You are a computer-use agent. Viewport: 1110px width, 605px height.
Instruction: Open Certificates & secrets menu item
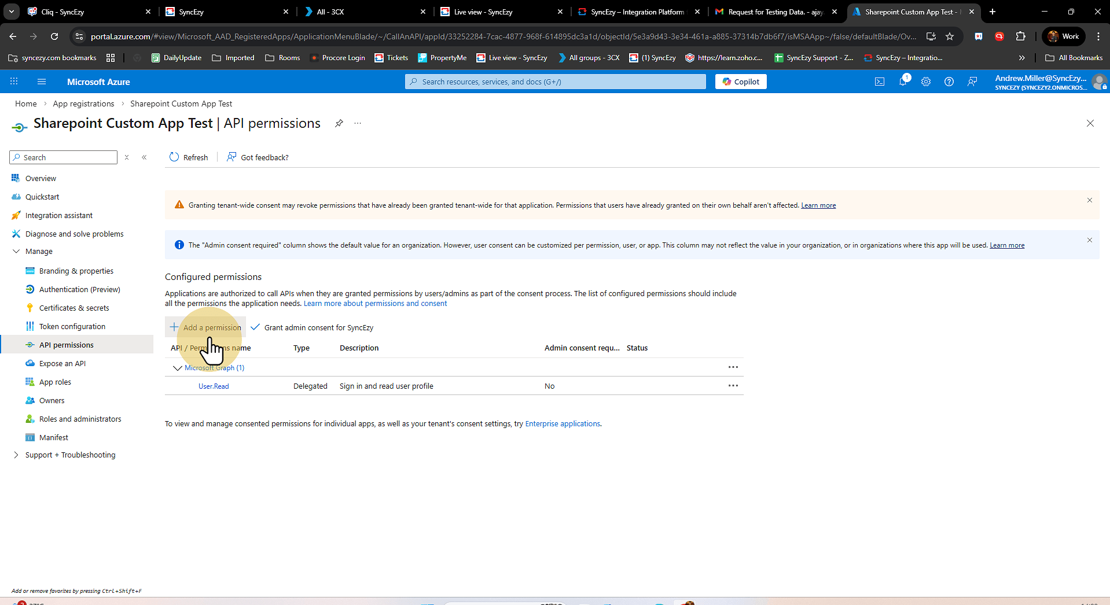tap(74, 308)
